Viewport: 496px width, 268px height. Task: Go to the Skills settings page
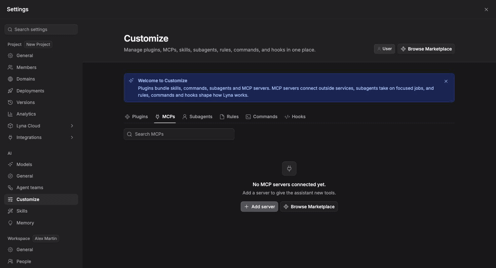[x=41, y=211]
